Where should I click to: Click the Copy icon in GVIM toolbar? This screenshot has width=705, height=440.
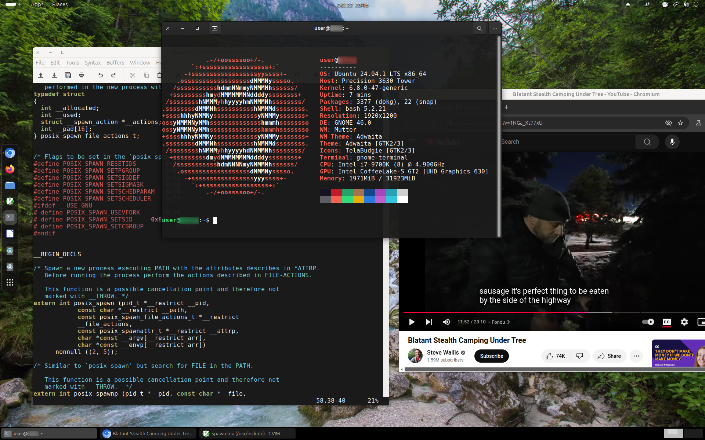[x=146, y=75]
